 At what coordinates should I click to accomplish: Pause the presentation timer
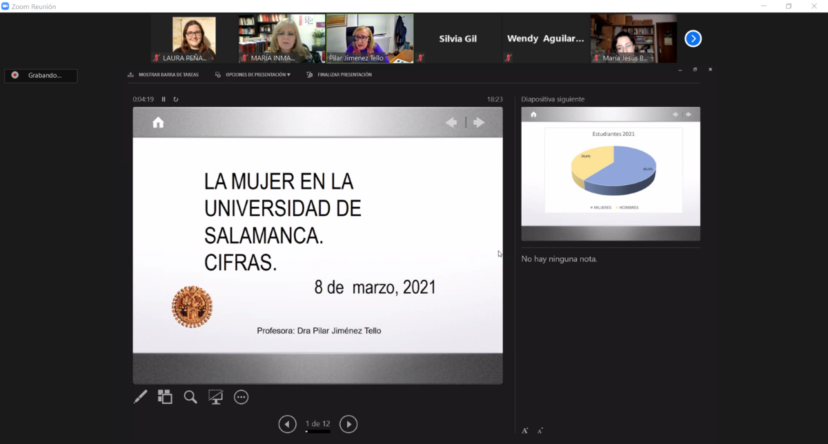coord(164,99)
